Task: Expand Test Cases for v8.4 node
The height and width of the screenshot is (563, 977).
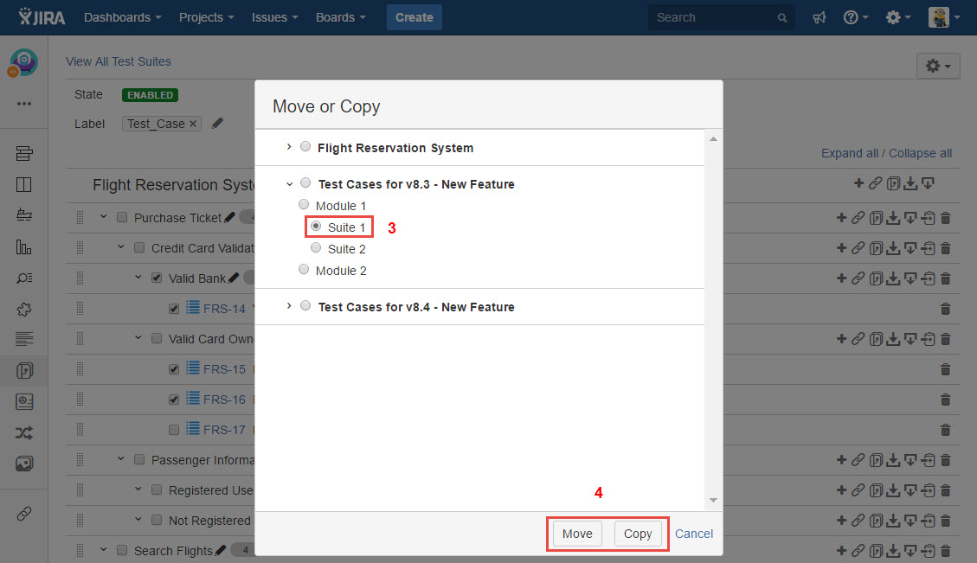Action: coord(288,306)
